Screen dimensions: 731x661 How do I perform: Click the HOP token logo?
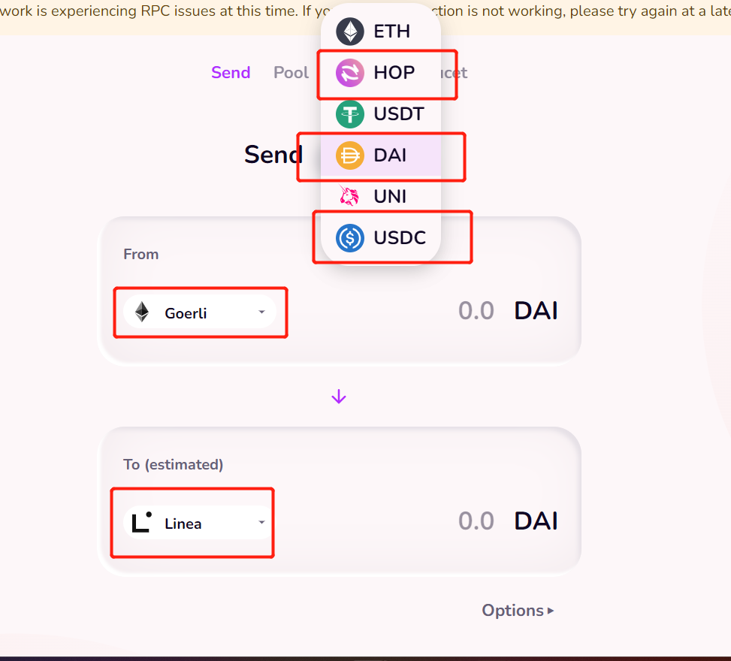coord(350,73)
